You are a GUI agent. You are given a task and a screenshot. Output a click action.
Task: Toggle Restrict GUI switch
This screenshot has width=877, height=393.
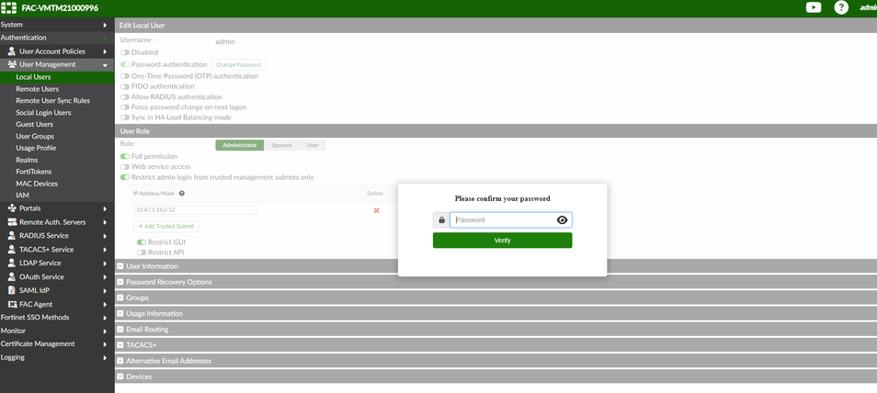pos(142,242)
